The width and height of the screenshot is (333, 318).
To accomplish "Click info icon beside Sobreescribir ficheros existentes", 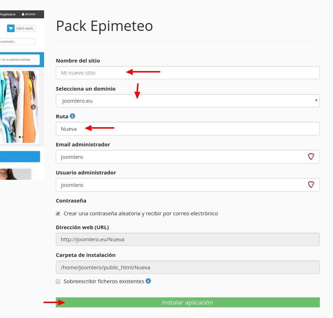I will tap(148, 281).
